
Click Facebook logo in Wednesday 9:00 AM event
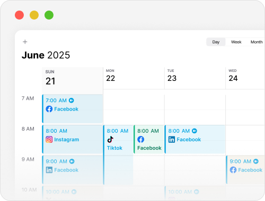coord(233,170)
